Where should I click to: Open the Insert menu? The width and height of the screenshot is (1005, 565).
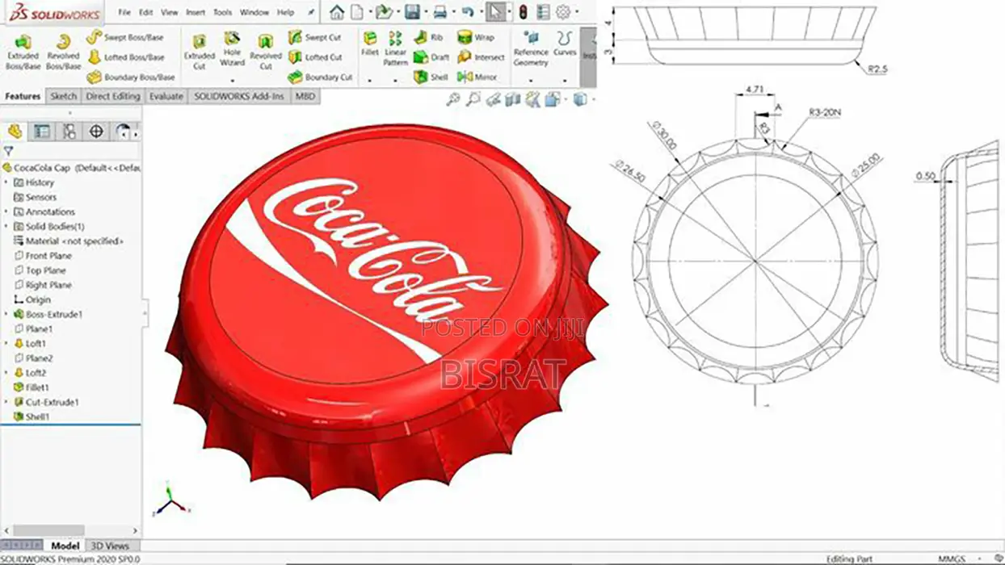tap(194, 12)
